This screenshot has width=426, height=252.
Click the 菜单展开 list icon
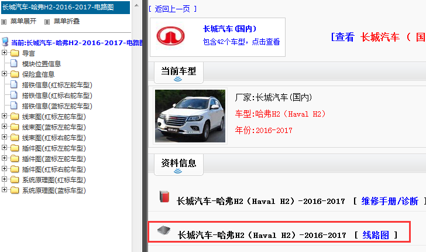pos(4,22)
